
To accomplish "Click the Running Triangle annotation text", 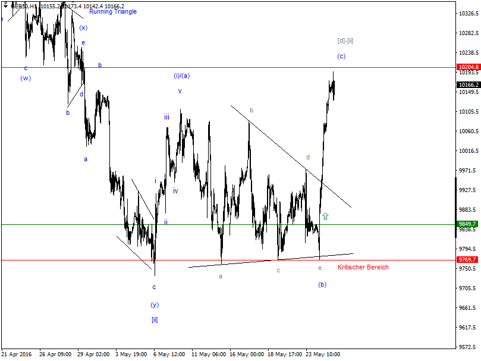I will [x=113, y=11].
